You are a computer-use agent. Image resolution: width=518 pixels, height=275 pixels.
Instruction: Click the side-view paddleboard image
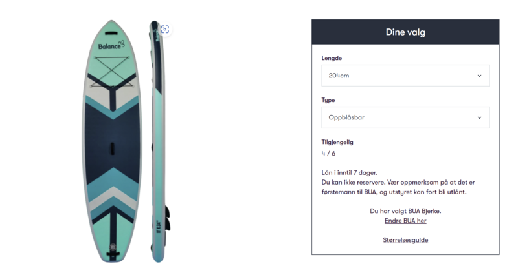[160, 141]
